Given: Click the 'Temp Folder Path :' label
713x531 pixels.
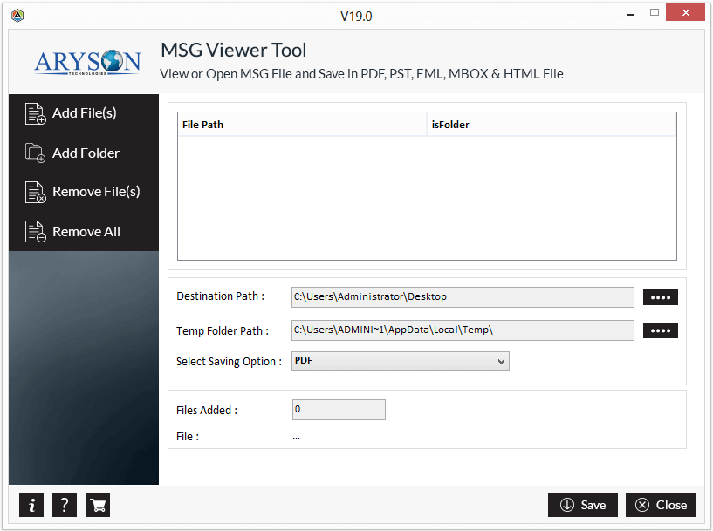Looking at the screenshot, I should tap(223, 330).
